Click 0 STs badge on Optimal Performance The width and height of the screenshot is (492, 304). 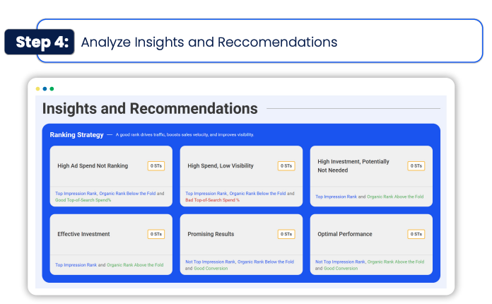[416, 234]
